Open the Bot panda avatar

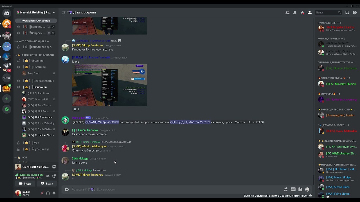(65, 120)
